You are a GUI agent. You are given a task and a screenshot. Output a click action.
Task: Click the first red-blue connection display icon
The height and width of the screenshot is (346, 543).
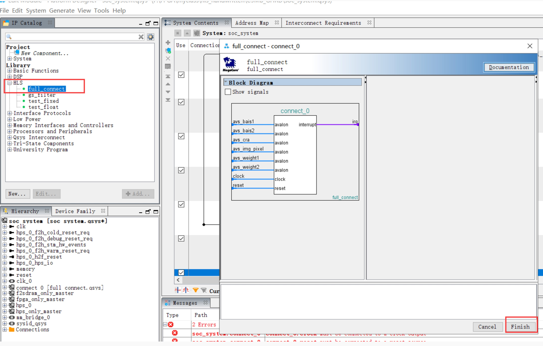pos(177,290)
